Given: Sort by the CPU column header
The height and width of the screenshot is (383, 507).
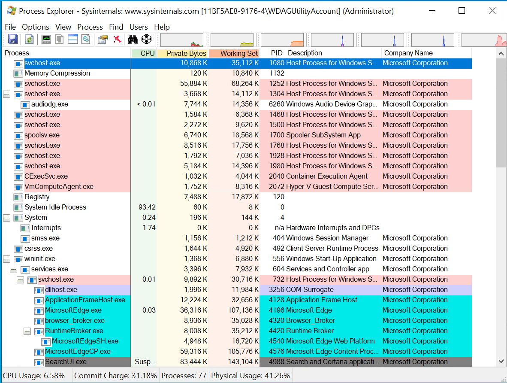Looking at the screenshot, I should tap(144, 53).
